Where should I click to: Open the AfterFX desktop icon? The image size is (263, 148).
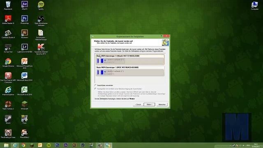[x=25, y=5]
